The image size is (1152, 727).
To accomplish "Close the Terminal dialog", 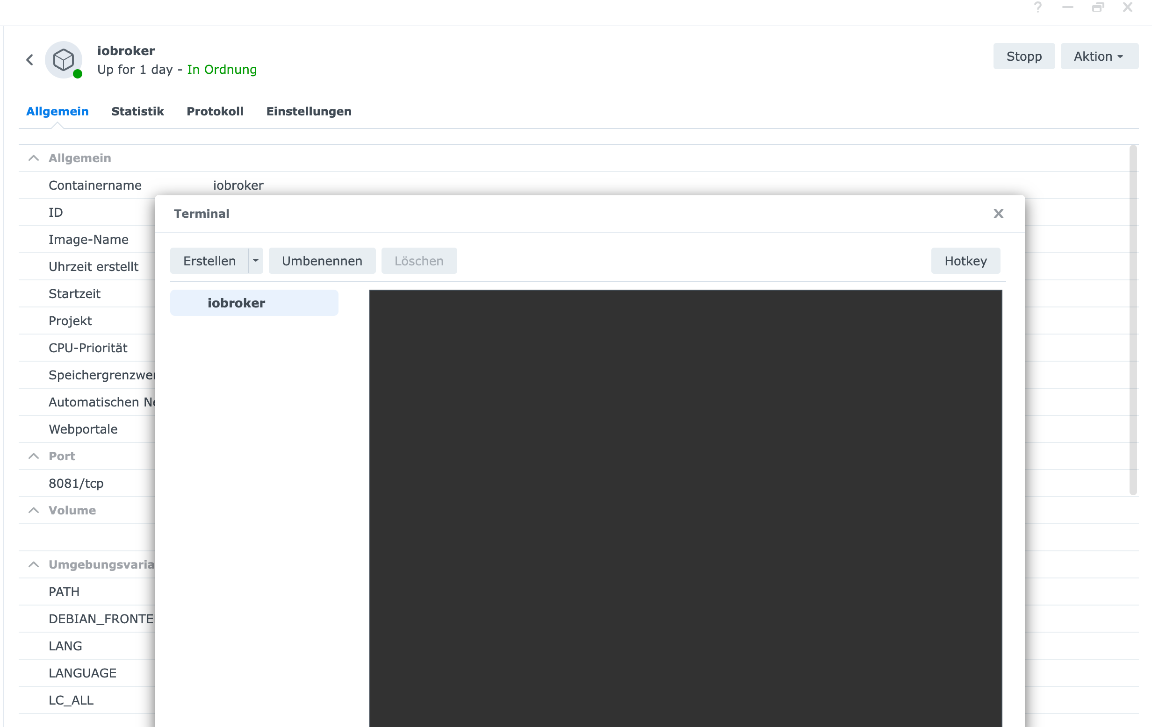I will (998, 214).
